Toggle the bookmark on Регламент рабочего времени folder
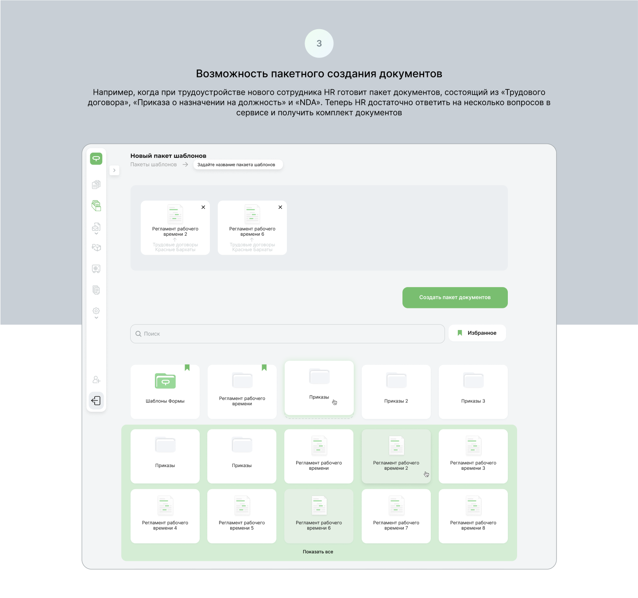This screenshot has width=638, height=598. click(x=264, y=368)
